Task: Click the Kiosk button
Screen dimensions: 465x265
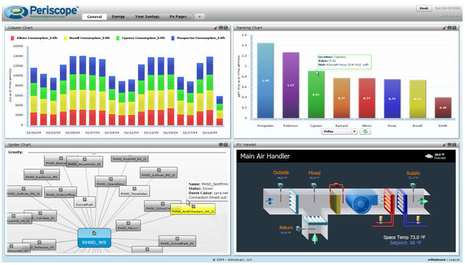Action: point(424,9)
